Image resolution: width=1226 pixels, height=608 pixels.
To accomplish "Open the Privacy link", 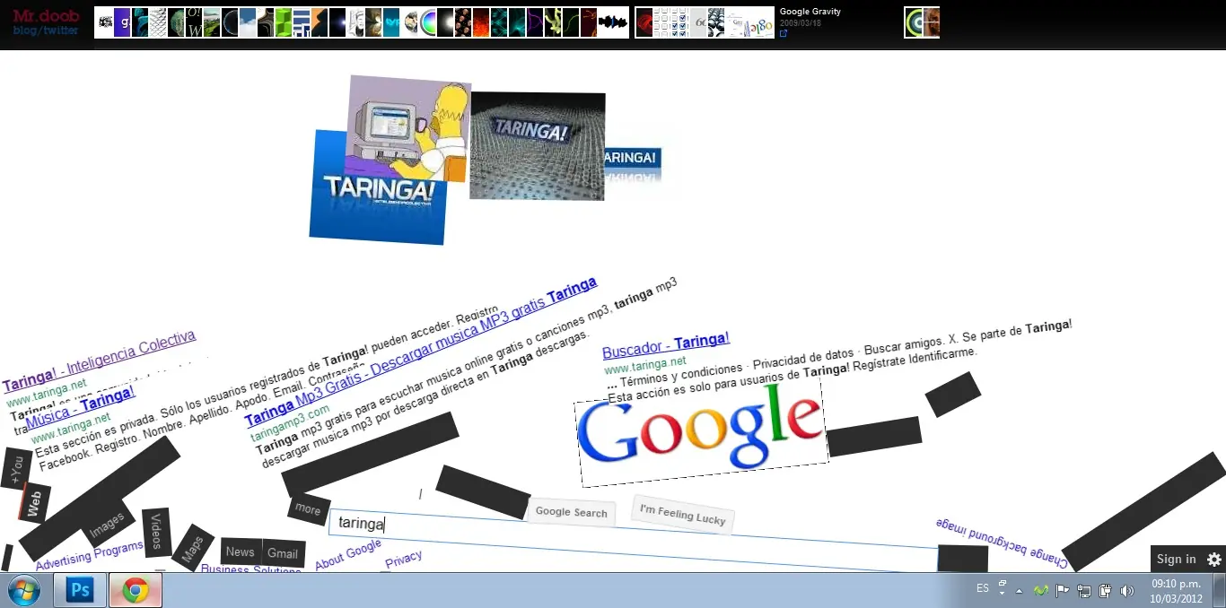I will 404,560.
